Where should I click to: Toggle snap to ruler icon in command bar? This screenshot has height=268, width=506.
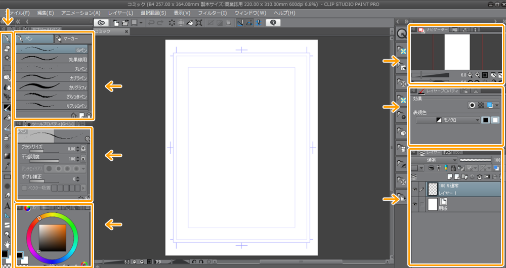(x=240, y=23)
